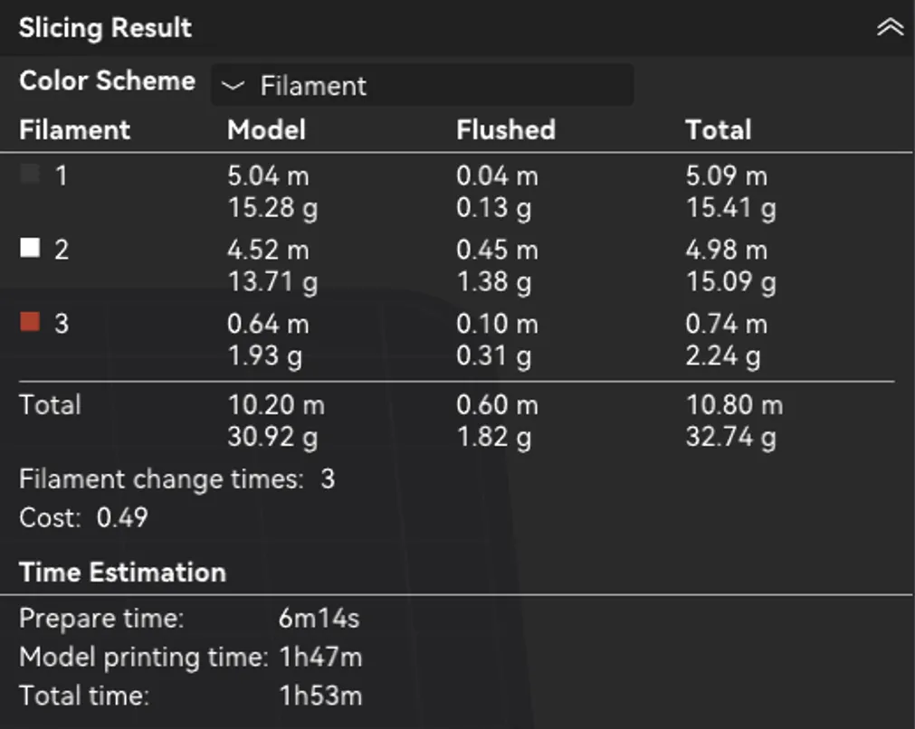Viewport: 915px width, 729px height.
Task: Click the Time Estimation heading
Action: 122,573
